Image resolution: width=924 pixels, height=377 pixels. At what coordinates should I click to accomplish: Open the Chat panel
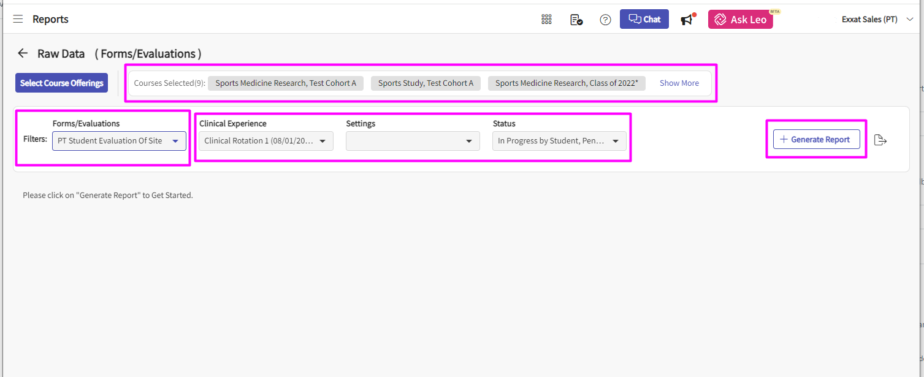point(644,19)
